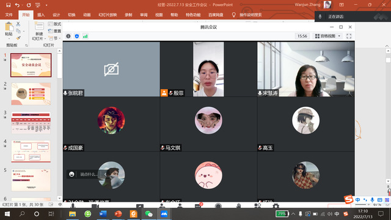
Task: Open WeChat from the taskbar
Action: (x=148, y=214)
